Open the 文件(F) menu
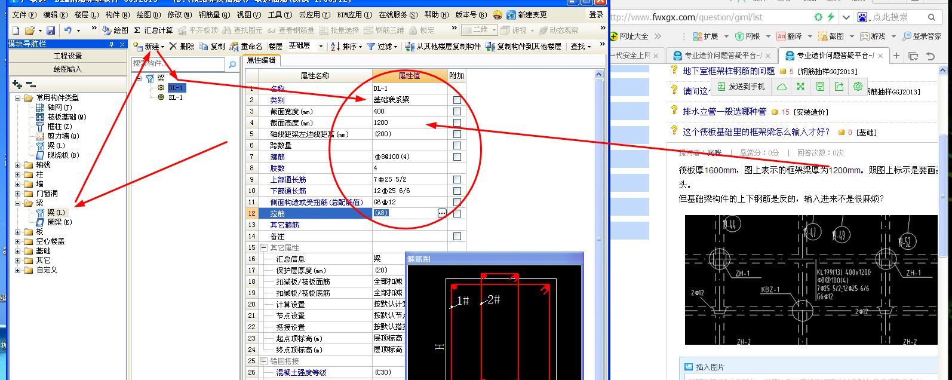Viewport: 952px width, 380px height. [23, 15]
